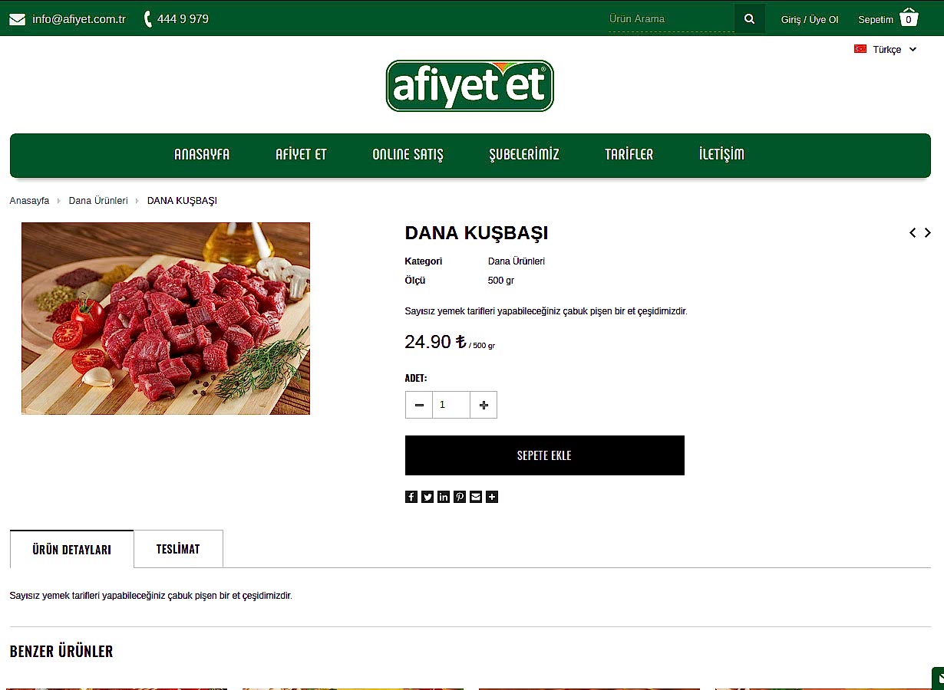This screenshot has width=944, height=690.
Task: Open more sharing options plus icon
Action: click(492, 497)
